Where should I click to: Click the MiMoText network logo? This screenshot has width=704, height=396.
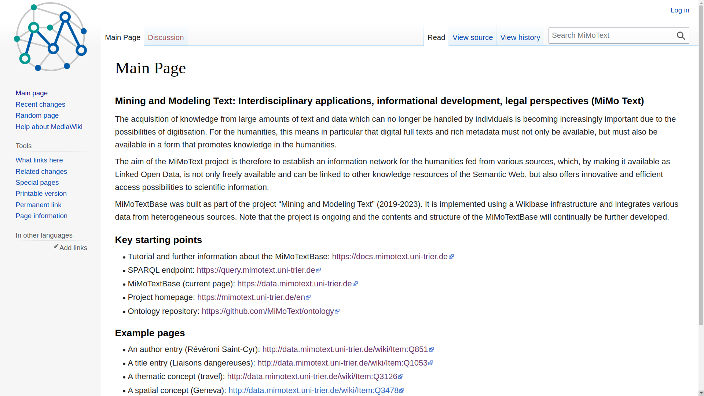point(50,37)
